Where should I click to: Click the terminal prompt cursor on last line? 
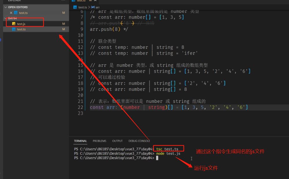(157, 158)
